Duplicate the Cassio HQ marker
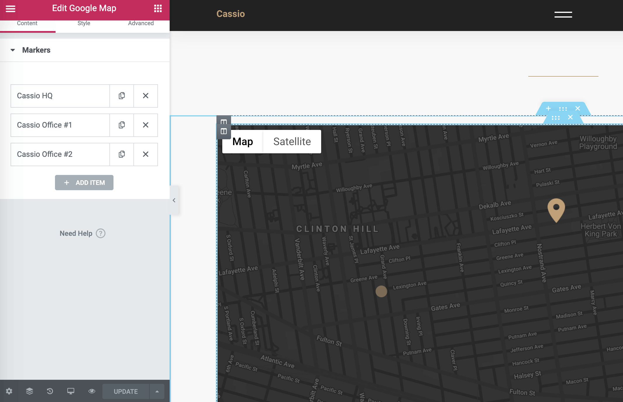 coord(122,96)
